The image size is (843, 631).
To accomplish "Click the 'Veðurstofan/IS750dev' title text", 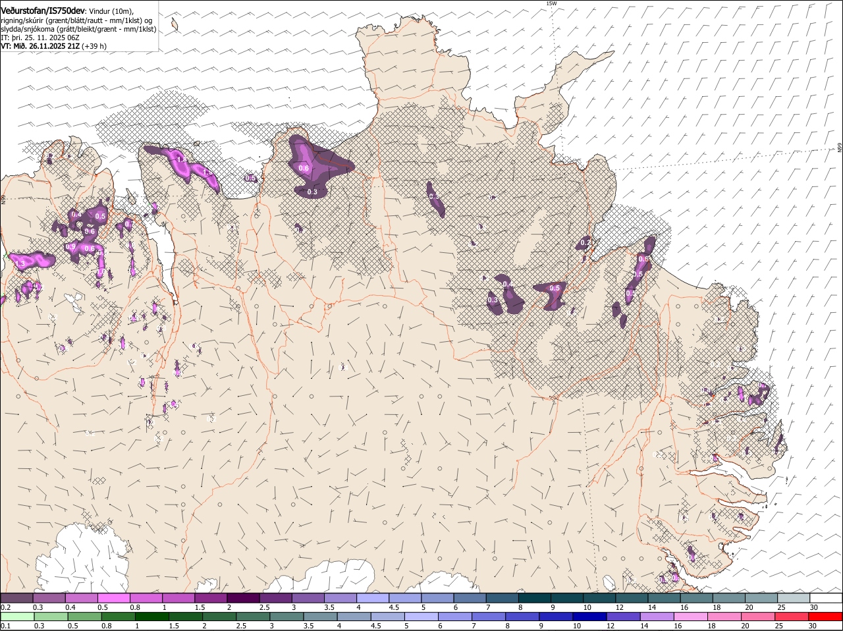I will [x=43, y=11].
